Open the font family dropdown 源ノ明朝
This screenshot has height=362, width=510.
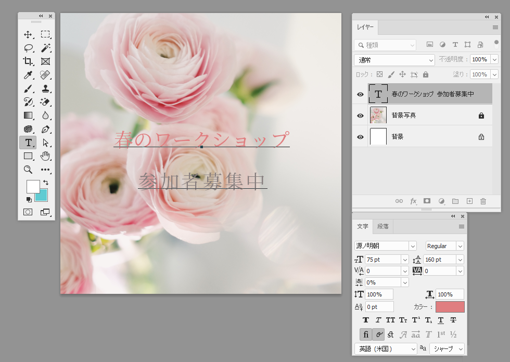point(386,246)
